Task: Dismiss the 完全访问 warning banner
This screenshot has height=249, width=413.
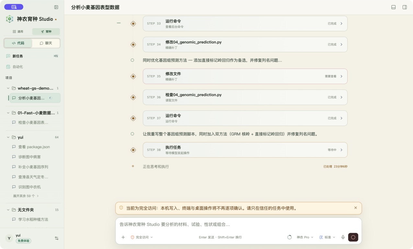Action: [x=356, y=208]
